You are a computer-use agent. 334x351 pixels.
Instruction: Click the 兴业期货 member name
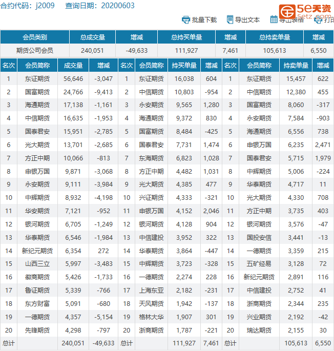[x=259, y=317]
